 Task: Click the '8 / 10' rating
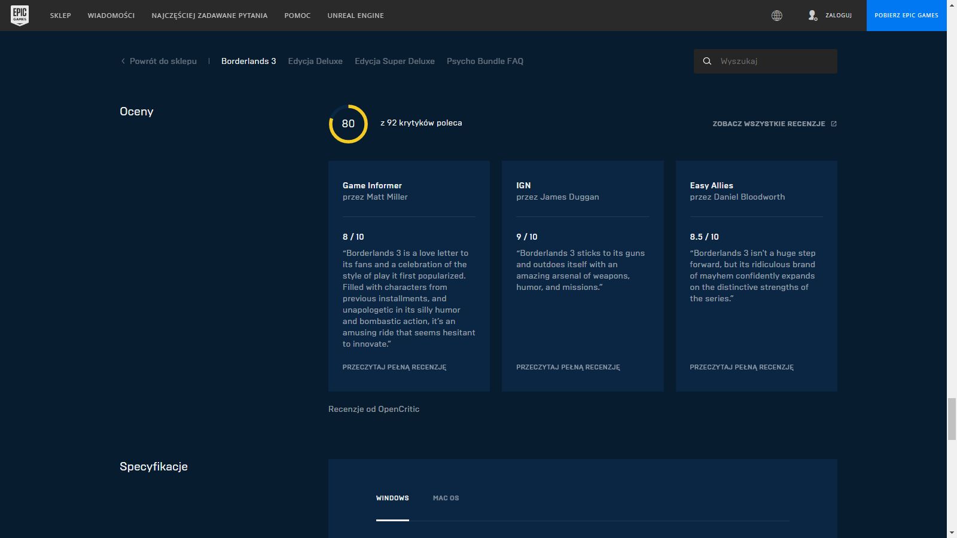[353, 237]
